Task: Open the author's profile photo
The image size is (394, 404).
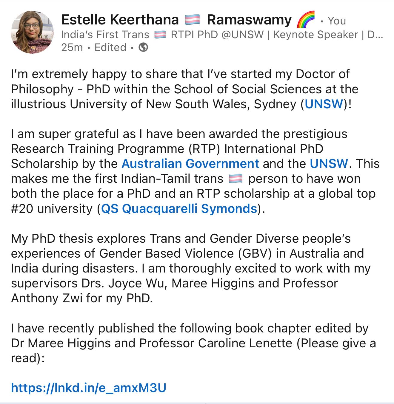Action: (32, 32)
